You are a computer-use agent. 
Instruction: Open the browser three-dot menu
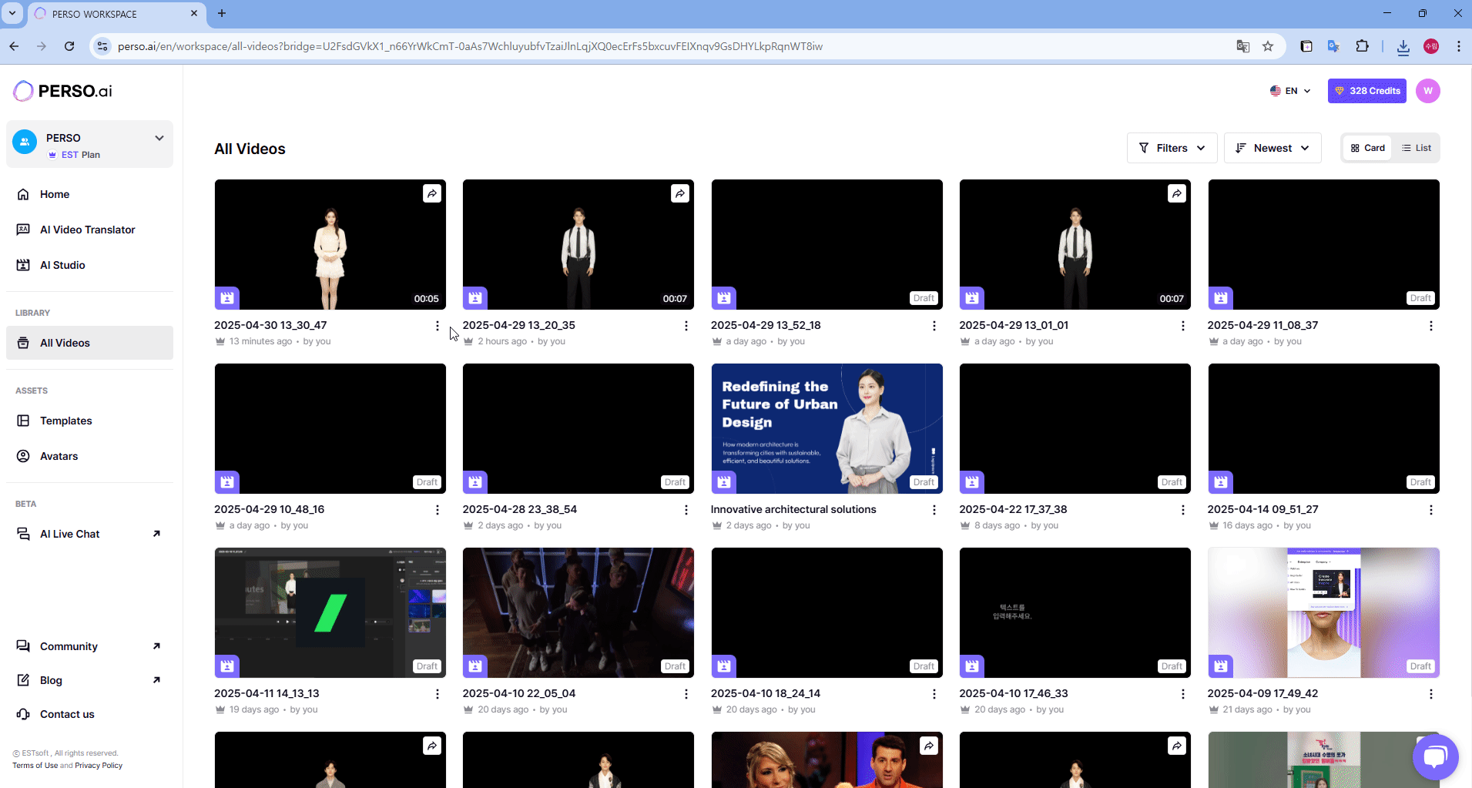pyautogui.click(x=1458, y=46)
